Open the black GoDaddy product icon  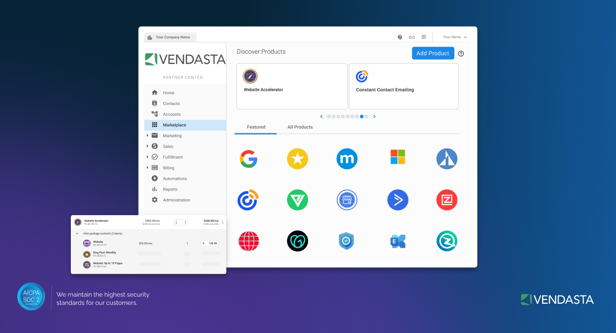(297, 241)
